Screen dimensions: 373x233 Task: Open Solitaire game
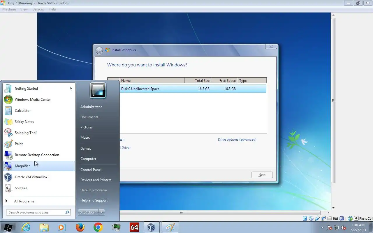pos(39,188)
